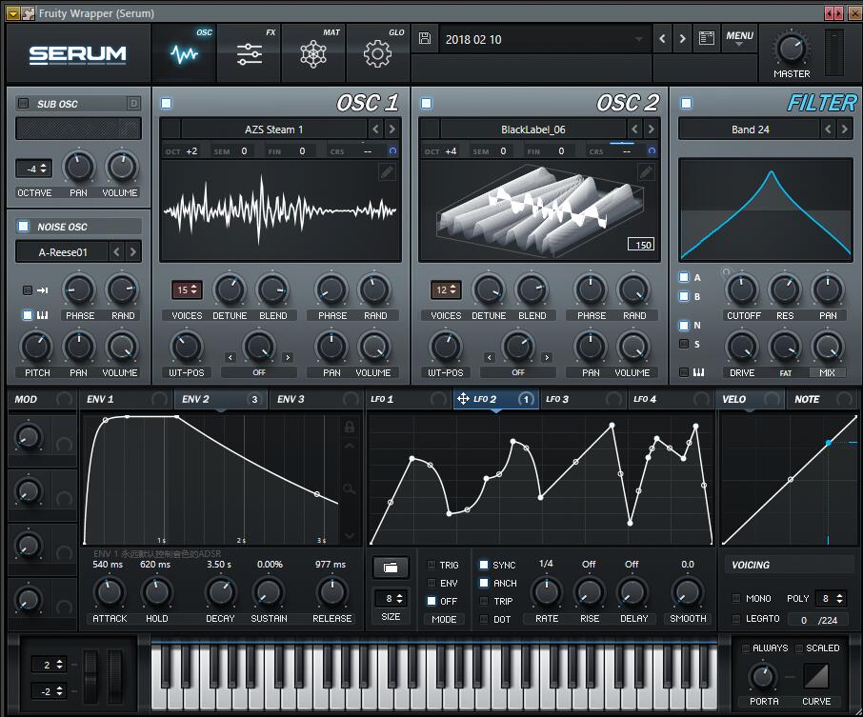Screen dimensions: 863x717
Task: Select the LFO 1 tab
Action: [409, 399]
